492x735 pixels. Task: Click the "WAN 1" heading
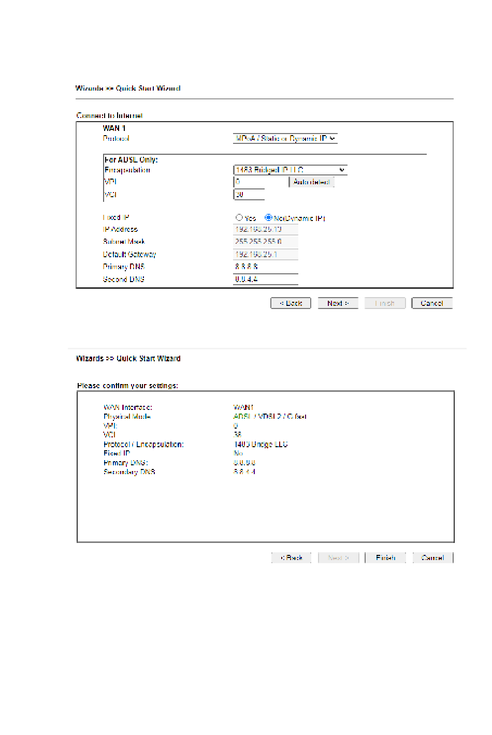coord(114,128)
